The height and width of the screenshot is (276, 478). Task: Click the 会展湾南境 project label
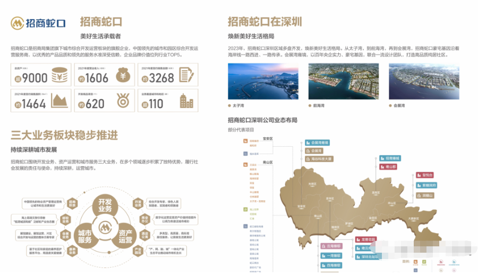click(x=320, y=143)
